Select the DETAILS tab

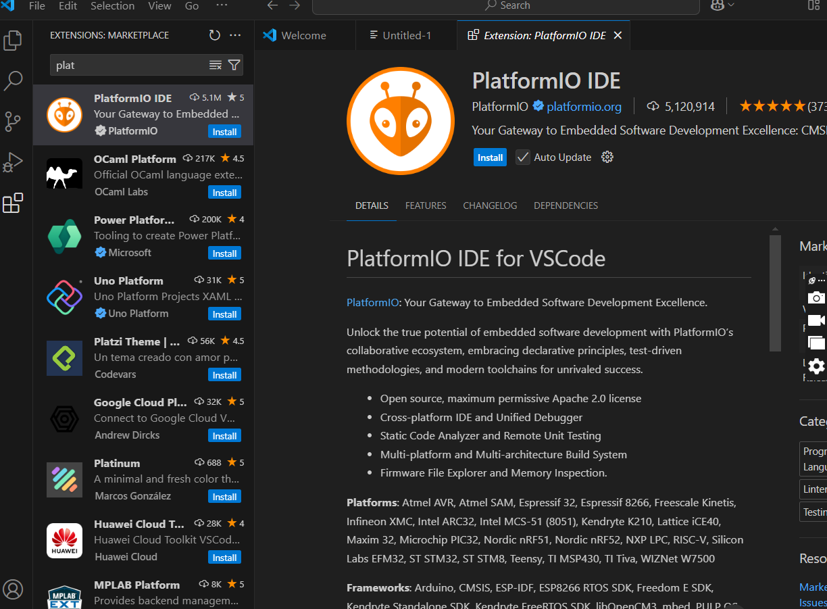(x=372, y=205)
